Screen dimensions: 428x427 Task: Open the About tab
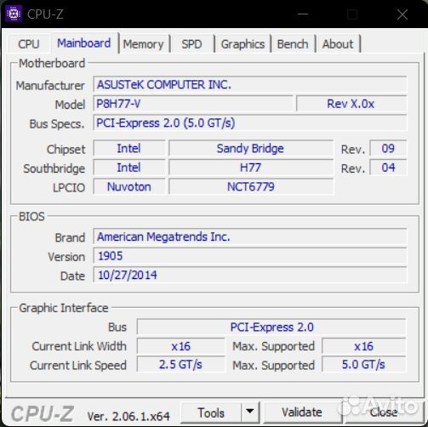coord(338,44)
